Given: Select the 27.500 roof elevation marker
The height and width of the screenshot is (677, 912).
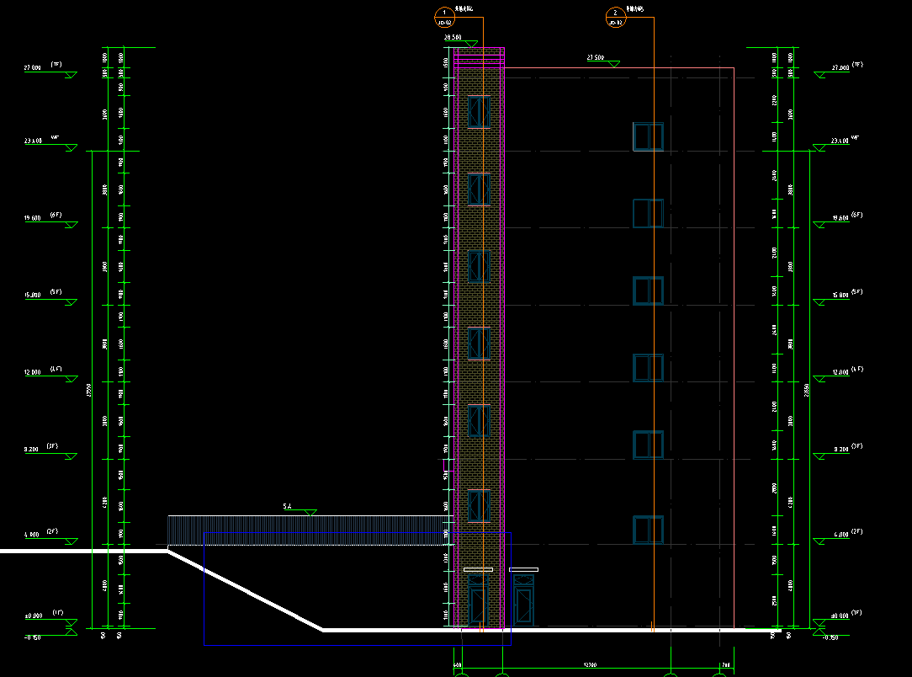Looking at the screenshot, I should click(596, 58).
